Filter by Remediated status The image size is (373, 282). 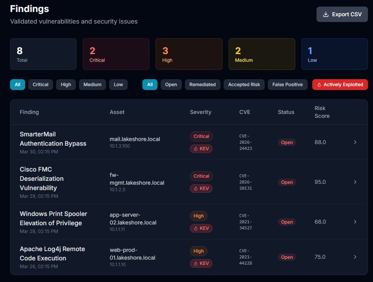click(x=202, y=85)
